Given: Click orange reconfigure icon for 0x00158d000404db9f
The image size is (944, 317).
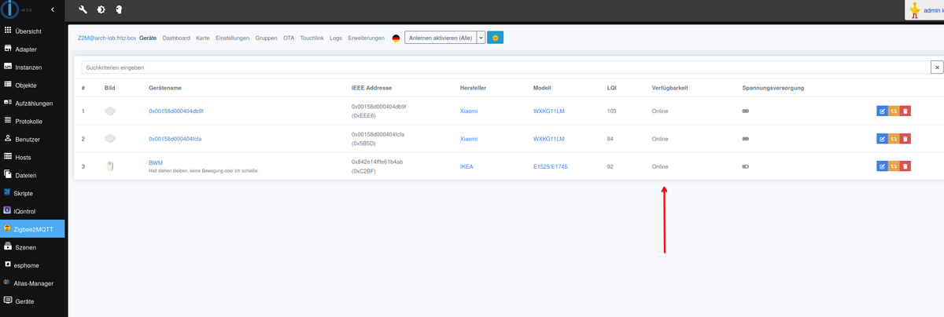Looking at the screenshot, I should coord(894,111).
